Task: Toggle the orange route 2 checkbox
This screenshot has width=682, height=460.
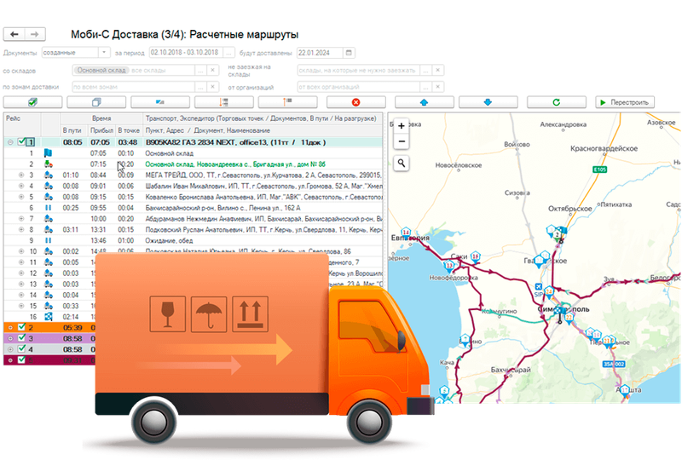Action: tap(21, 327)
